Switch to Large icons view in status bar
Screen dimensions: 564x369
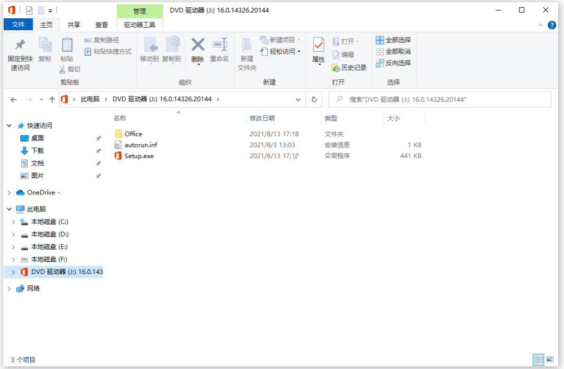coord(550,359)
